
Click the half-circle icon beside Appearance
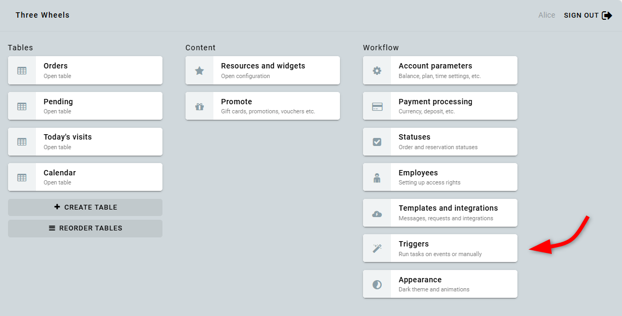[377, 284]
